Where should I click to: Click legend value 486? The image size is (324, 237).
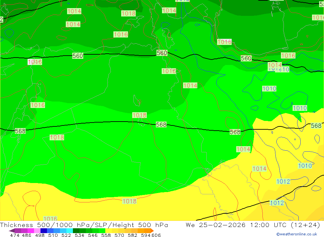tap(27, 235)
